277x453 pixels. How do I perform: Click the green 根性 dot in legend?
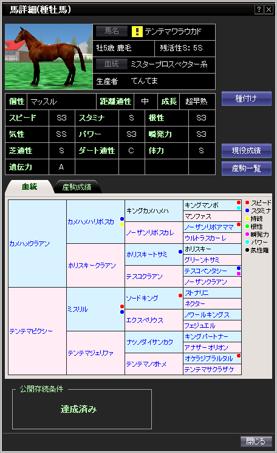click(247, 226)
